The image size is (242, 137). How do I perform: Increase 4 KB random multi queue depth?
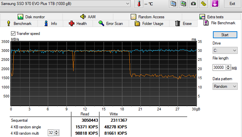click(56, 131)
